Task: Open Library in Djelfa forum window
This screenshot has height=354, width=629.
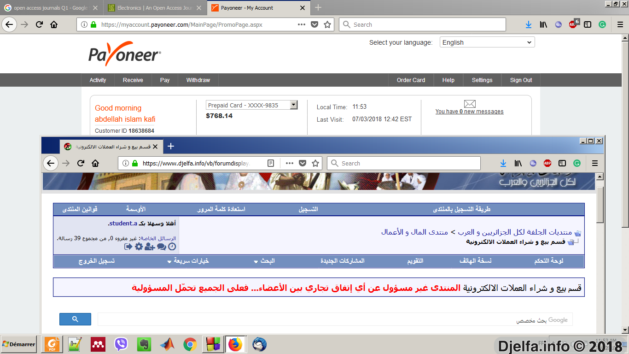Action: [x=518, y=163]
